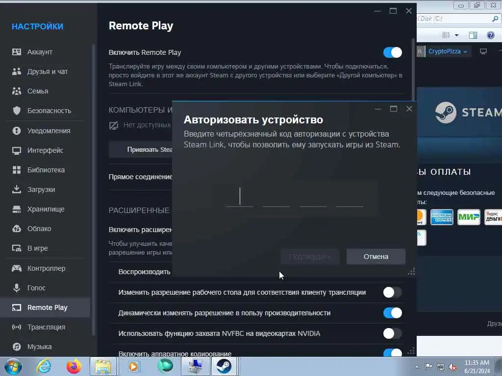Screen dimensions: 502x376
Task: Click the teal globe taskbar icon
Action: (x=165, y=366)
